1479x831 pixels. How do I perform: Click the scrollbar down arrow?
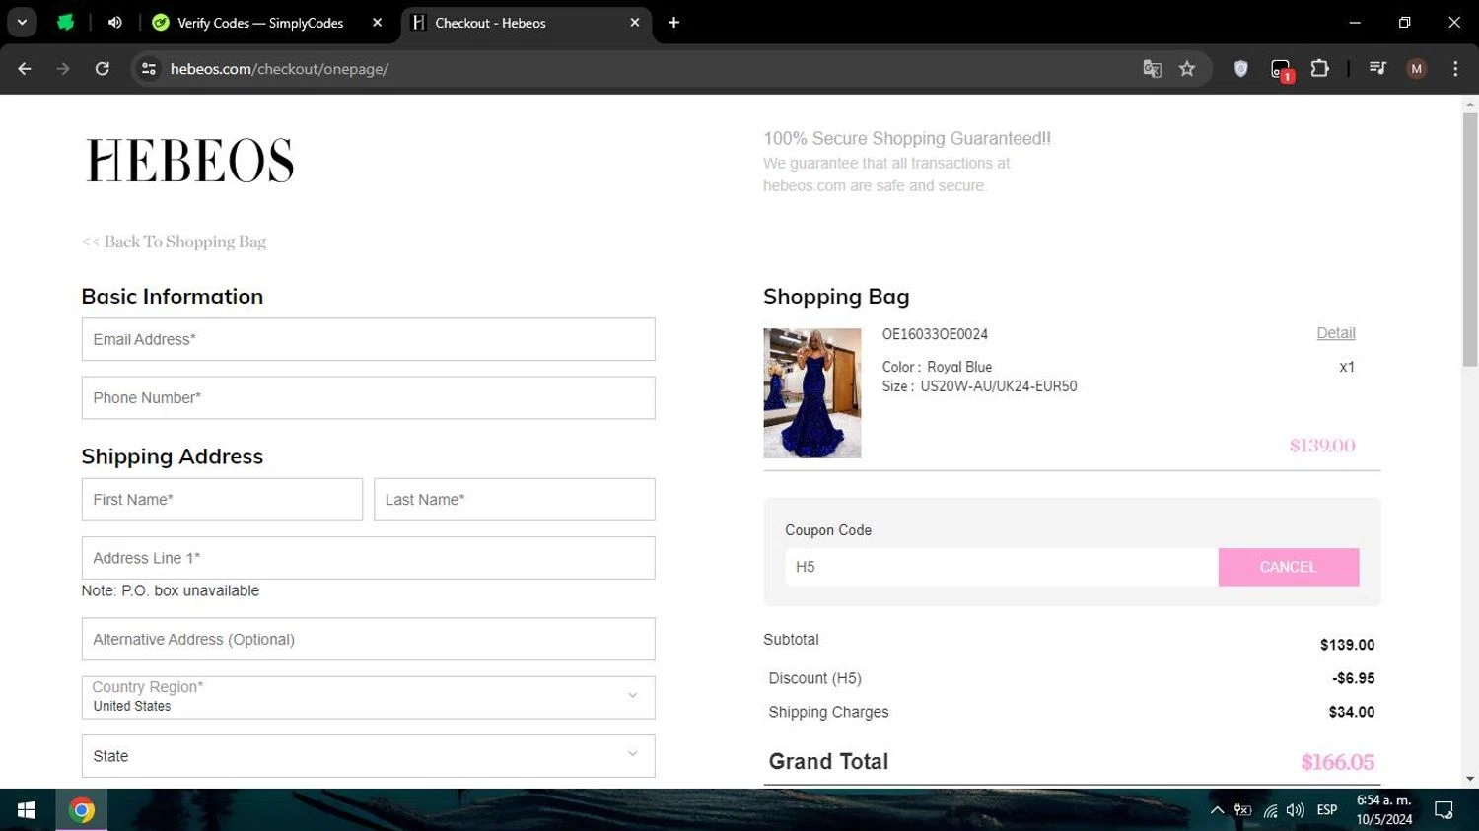click(1470, 779)
